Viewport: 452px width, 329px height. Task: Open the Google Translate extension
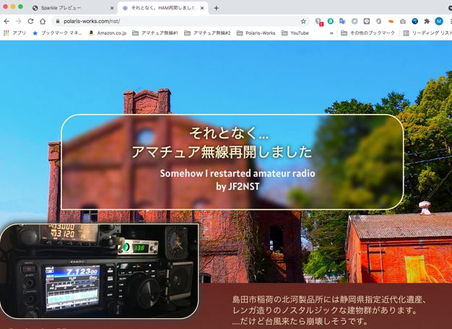coord(342,21)
